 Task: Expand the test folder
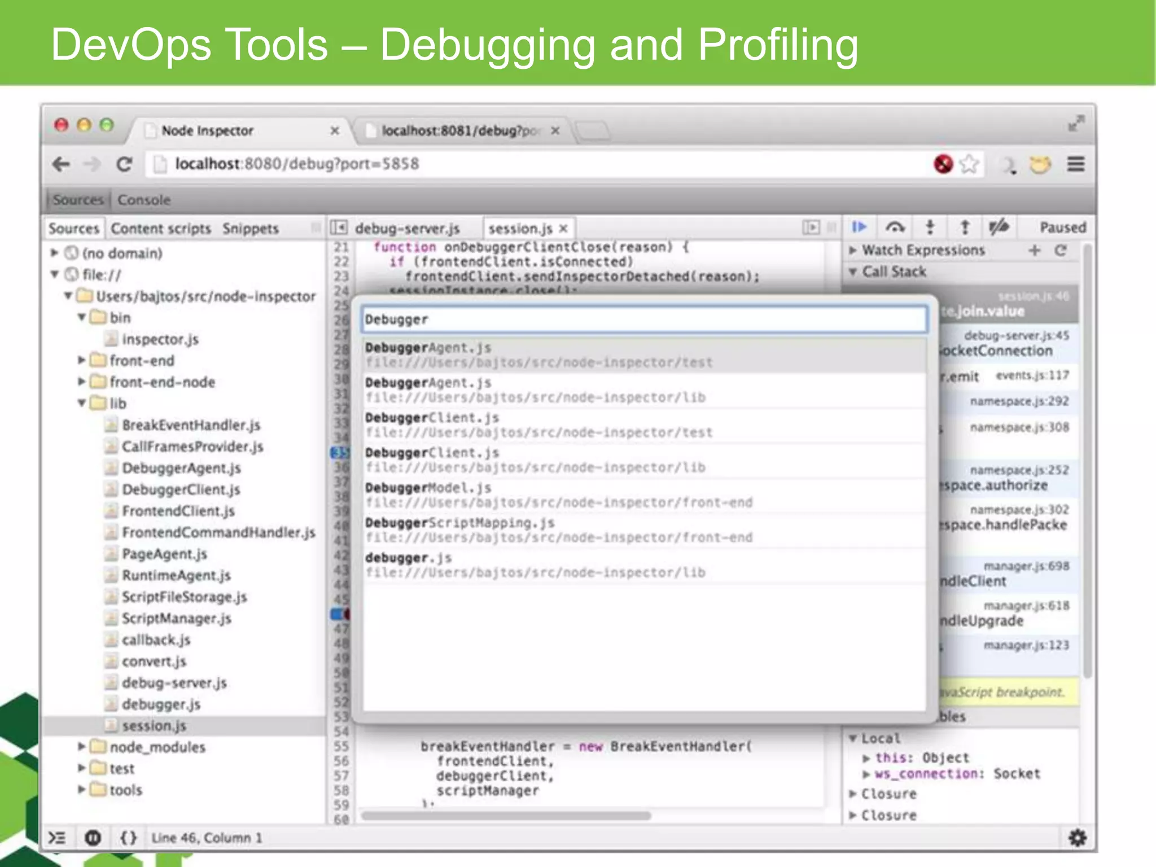82,768
